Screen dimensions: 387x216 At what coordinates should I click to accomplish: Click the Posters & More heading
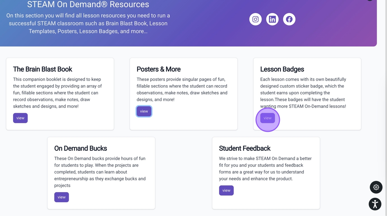[159, 69]
